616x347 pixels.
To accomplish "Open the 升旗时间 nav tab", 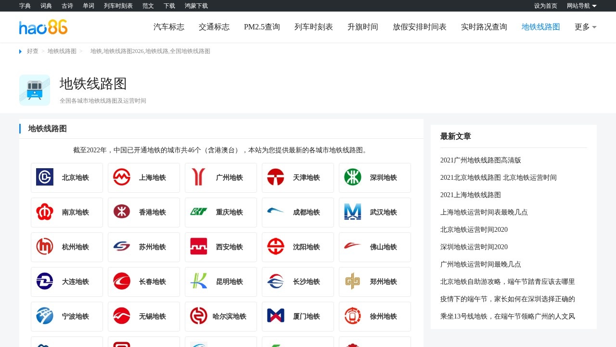I will click(363, 27).
